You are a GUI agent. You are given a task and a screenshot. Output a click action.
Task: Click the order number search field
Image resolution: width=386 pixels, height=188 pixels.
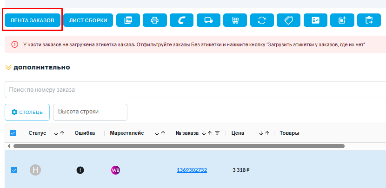(x=195, y=90)
